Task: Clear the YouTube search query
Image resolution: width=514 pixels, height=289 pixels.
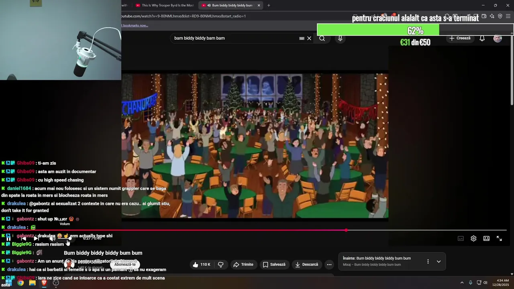Action: pos(309,38)
